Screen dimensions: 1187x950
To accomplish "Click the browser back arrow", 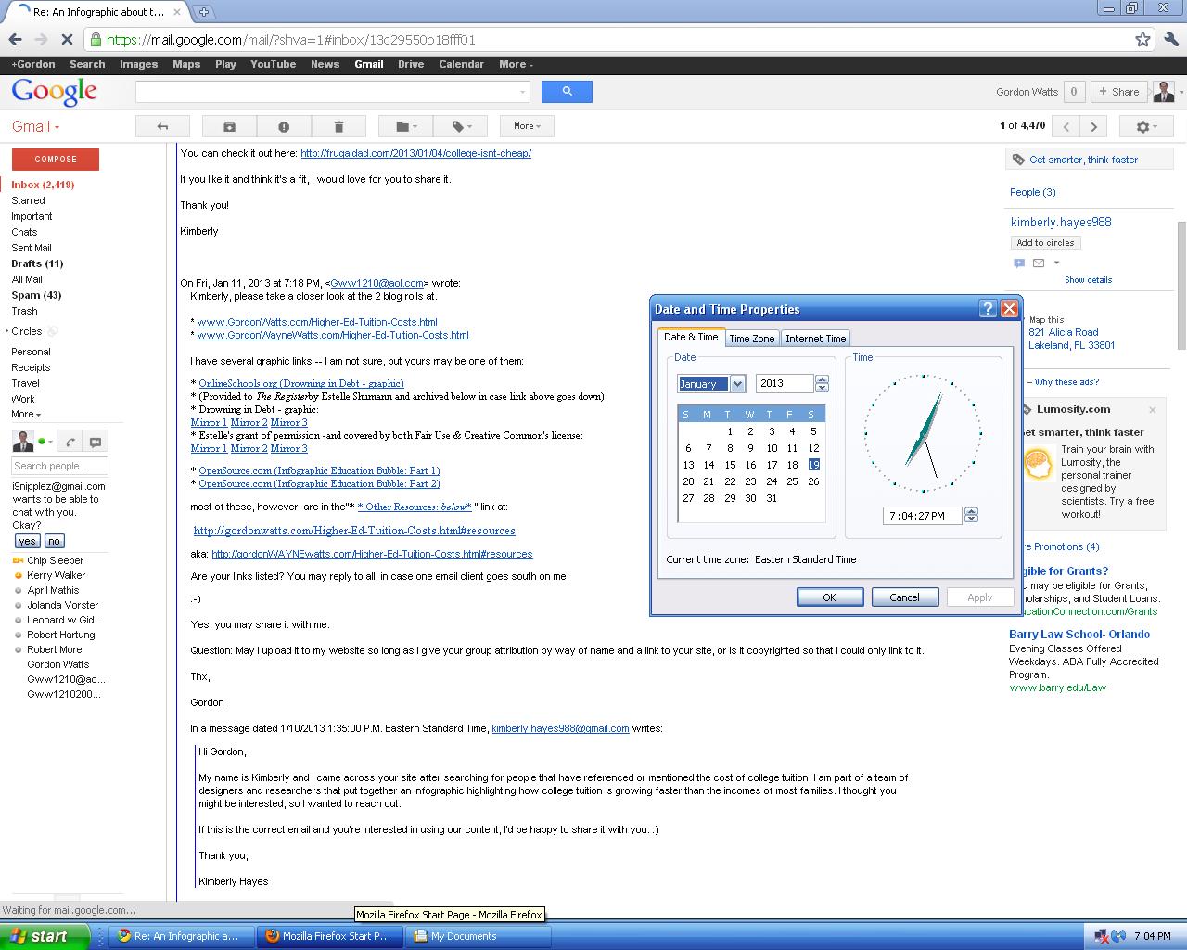I will [15, 40].
